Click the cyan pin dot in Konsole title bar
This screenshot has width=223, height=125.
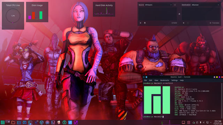coord(146,77)
